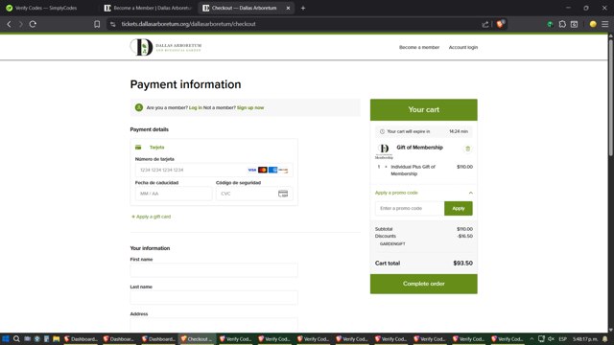
Task: Click the share page icon in address bar
Action: [485, 24]
